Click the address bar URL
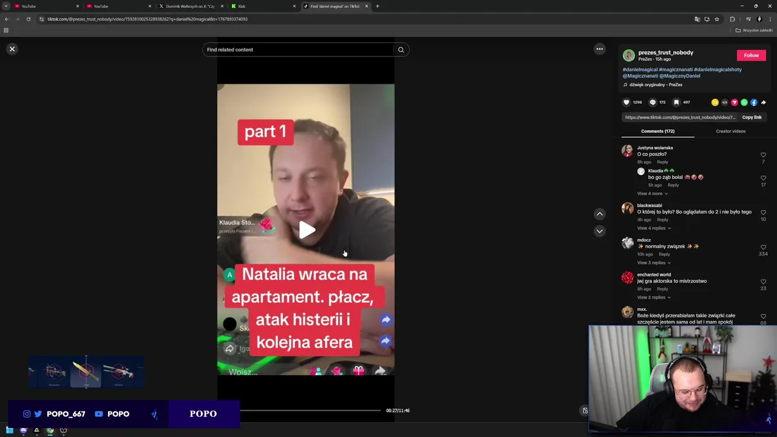This screenshot has height=437, width=777. [148, 19]
